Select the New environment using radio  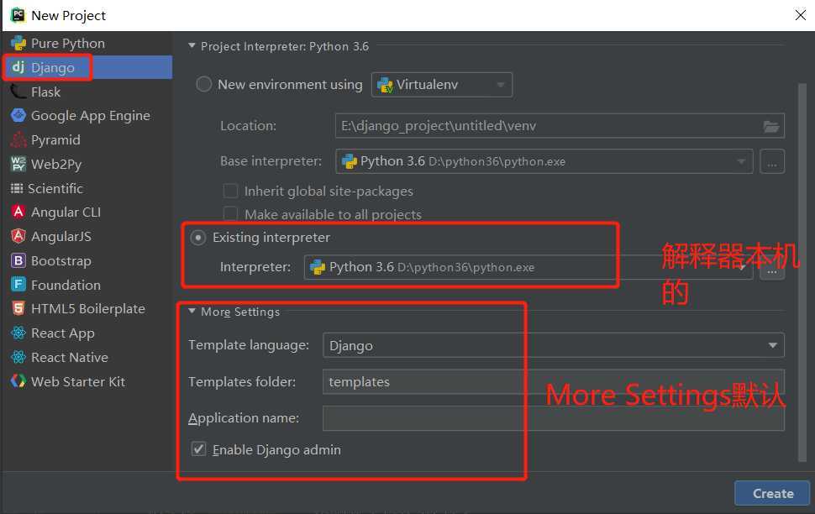click(x=203, y=84)
